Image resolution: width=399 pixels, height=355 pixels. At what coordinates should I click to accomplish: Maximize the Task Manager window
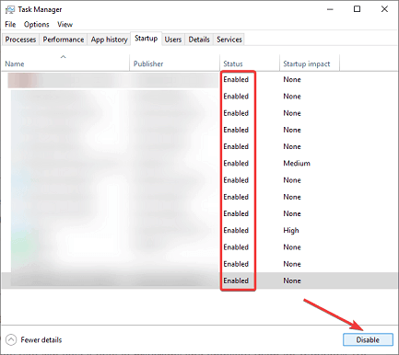coord(357,9)
